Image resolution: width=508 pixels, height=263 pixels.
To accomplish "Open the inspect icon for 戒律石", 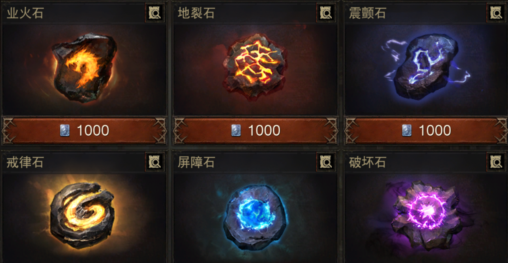I will (x=155, y=162).
